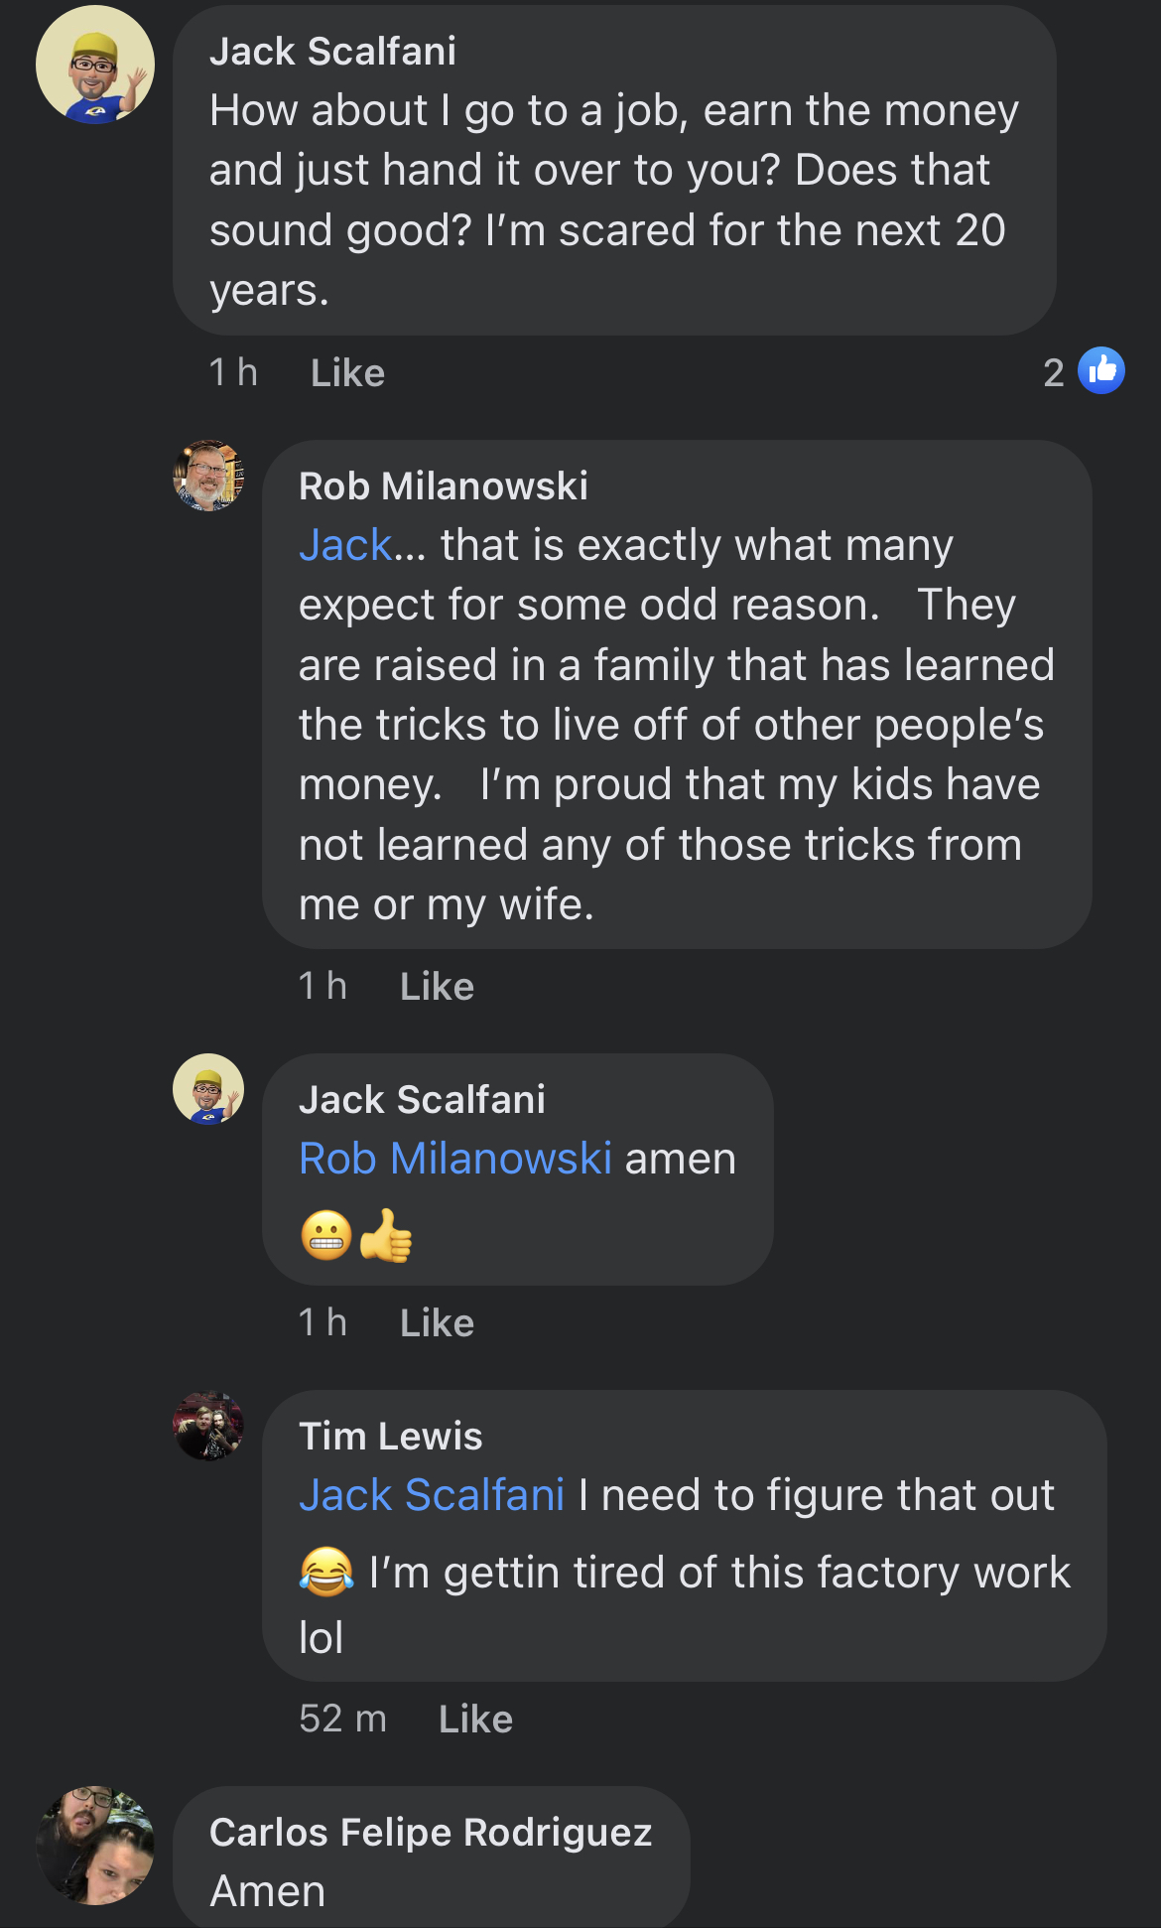Tap the thumbs-up emoji in Jack's reply

pyautogui.click(x=386, y=1236)
